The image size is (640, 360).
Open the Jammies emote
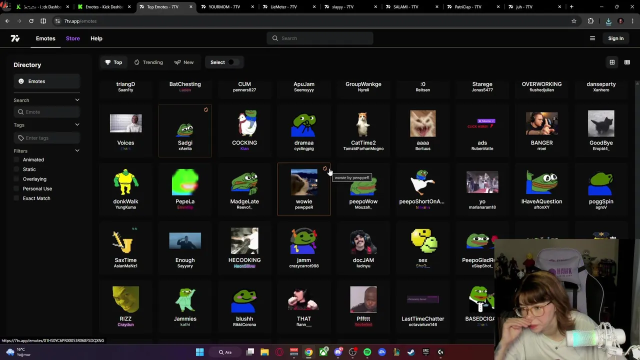coord(185,306)
